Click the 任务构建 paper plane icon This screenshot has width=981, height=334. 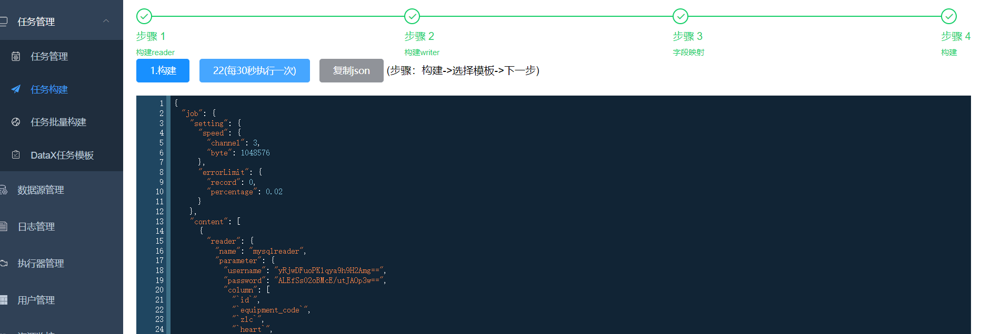pyautogui.click(x=16, y=89)
